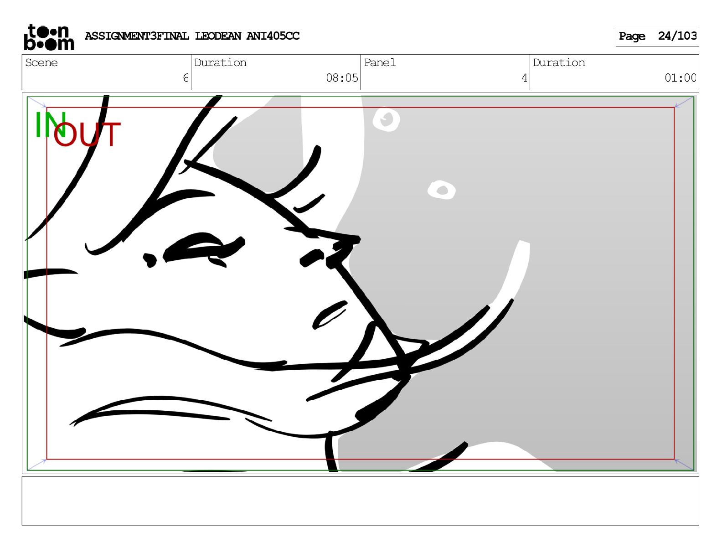Click the scene duration value 08:05
This screenshot has width=722, height=558.
coord(342,78)
